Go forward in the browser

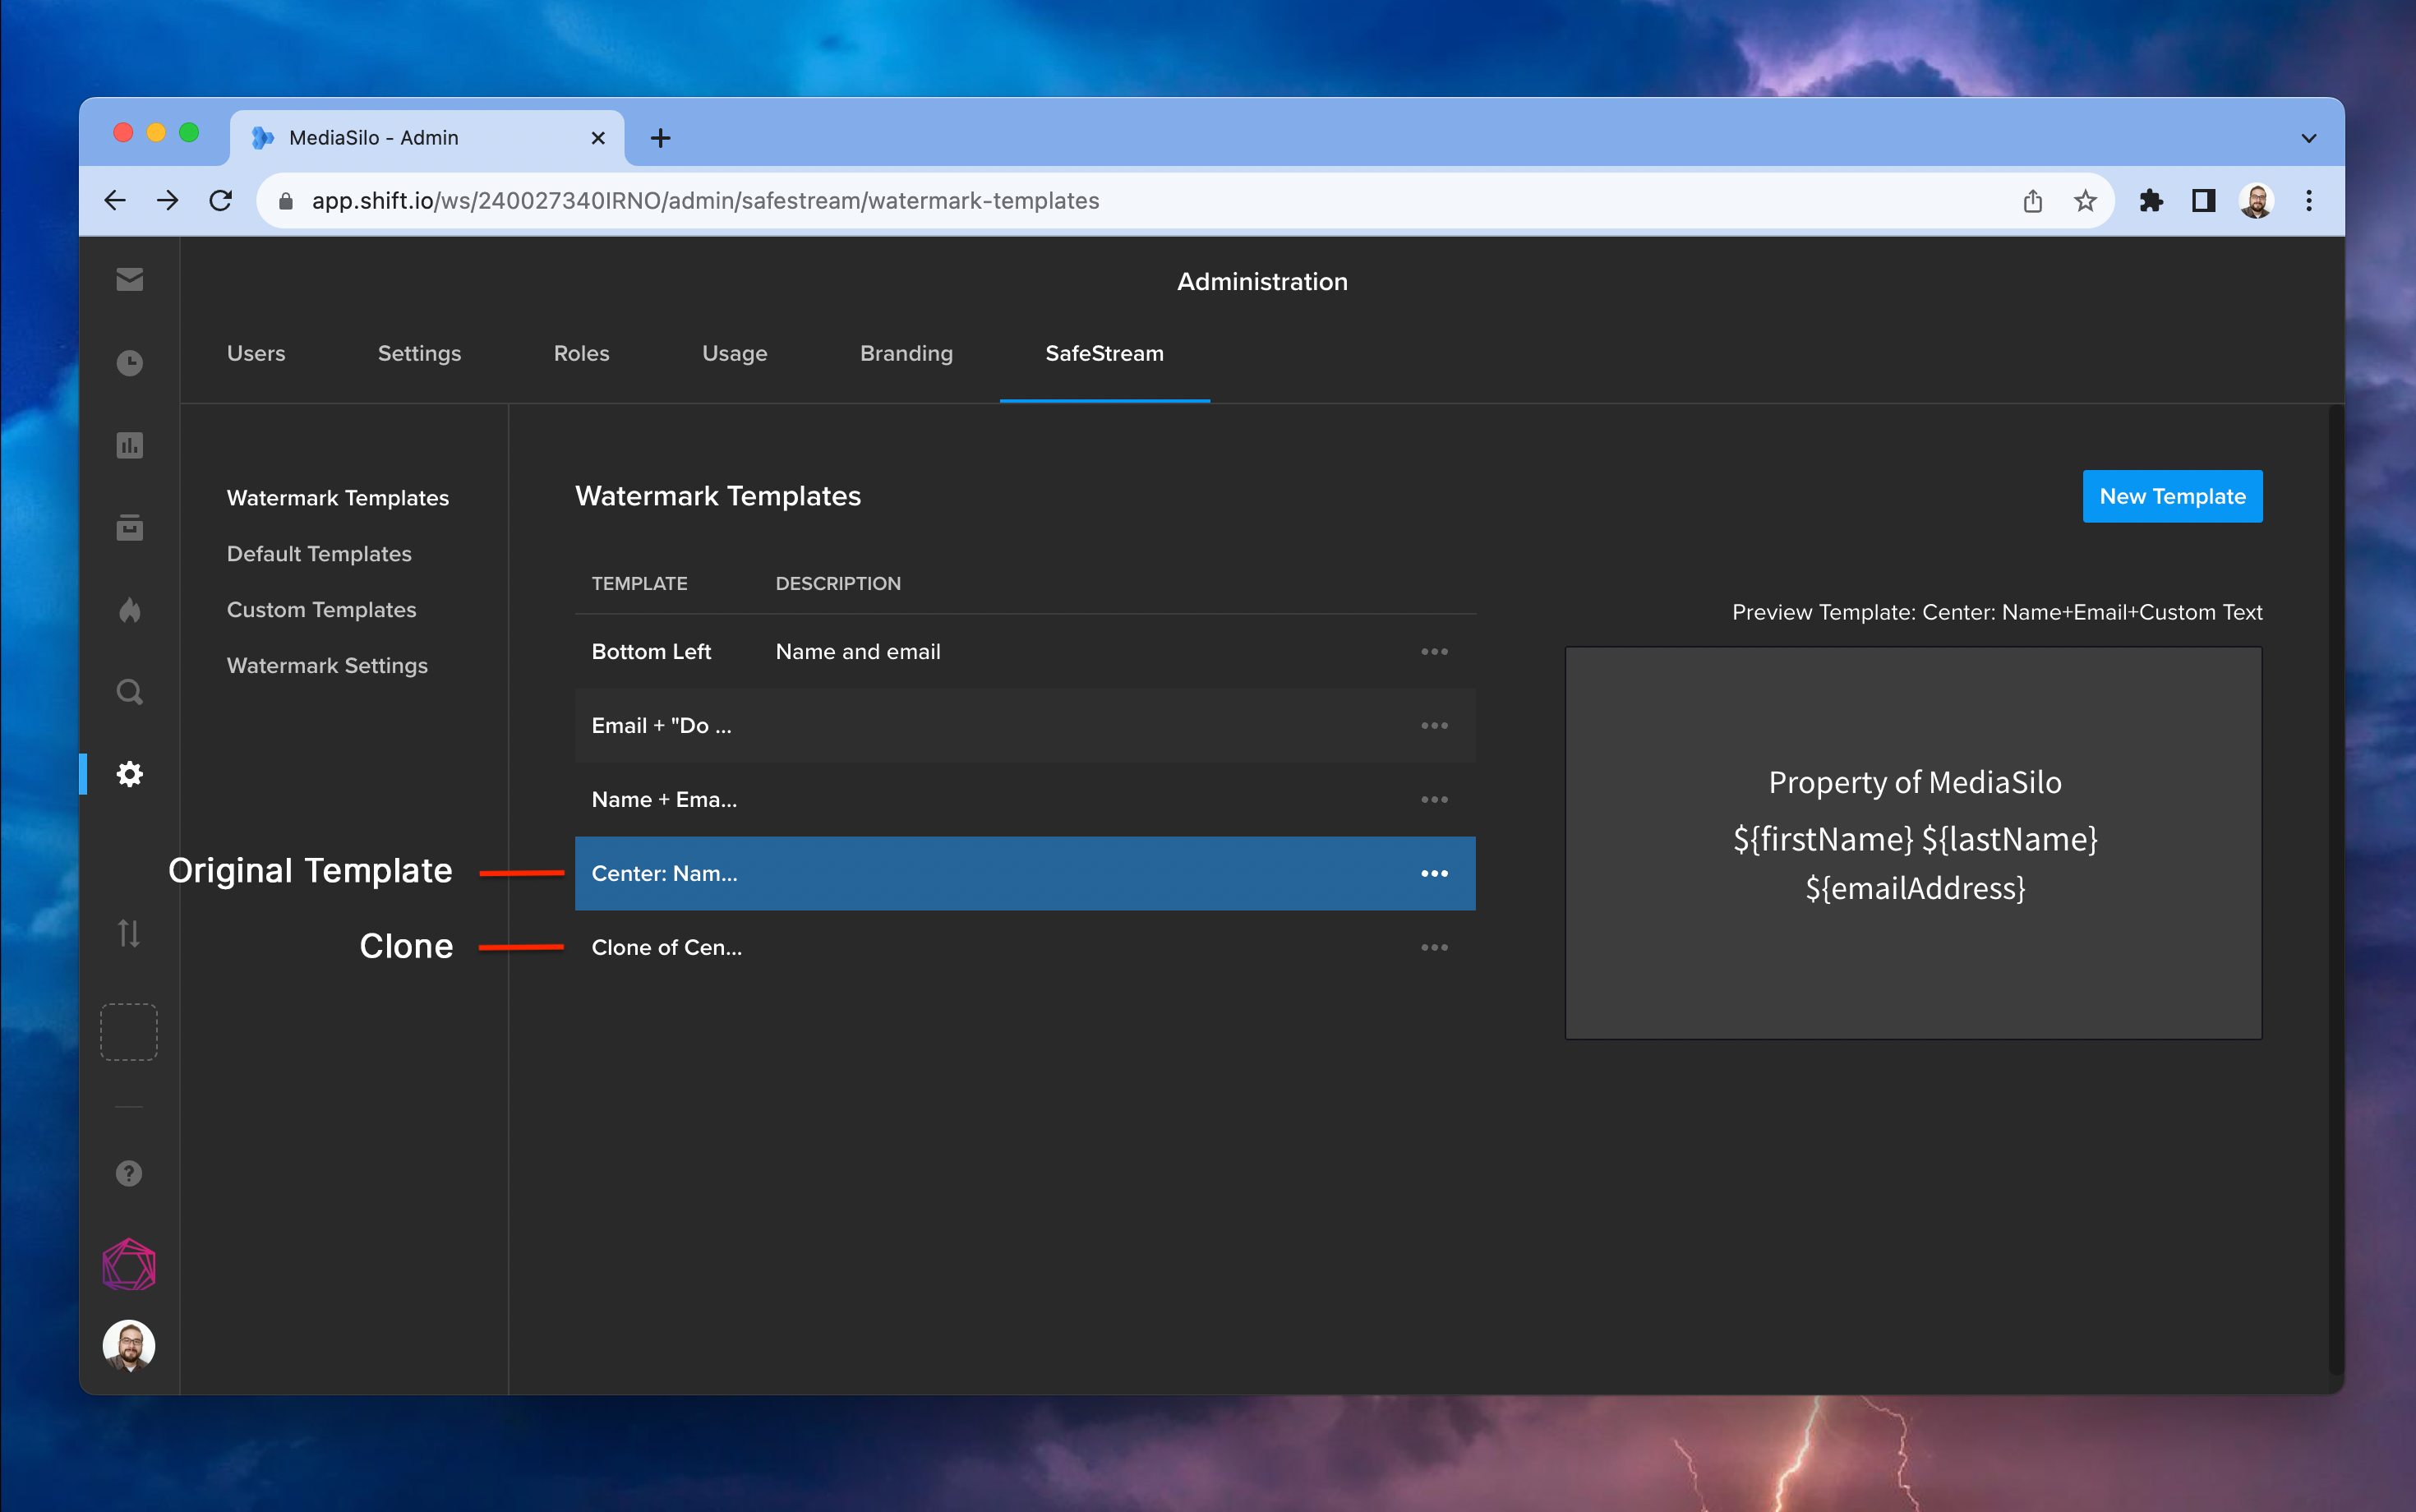[168, 201]
